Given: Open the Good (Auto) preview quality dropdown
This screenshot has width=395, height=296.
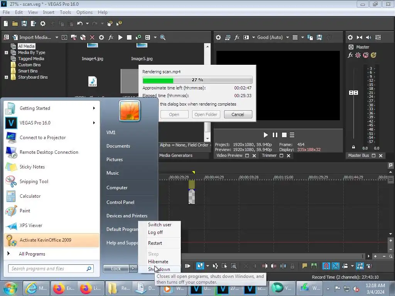Looking at the screenshot, I should 273,37.
